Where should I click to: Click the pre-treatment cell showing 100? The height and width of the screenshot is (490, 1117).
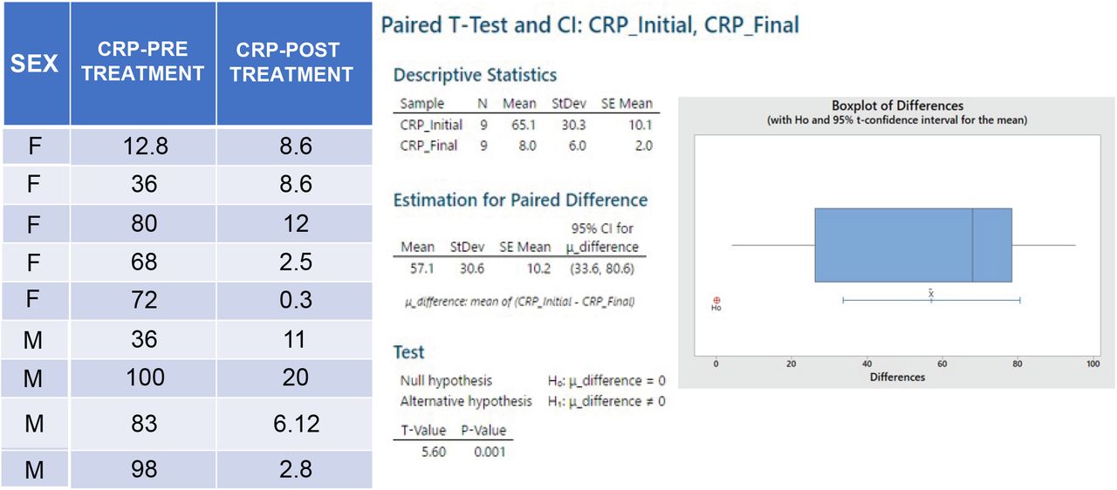click(143, 377)
